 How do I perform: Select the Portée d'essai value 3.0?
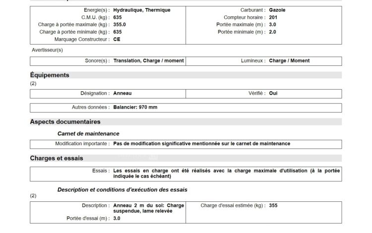[117, 219]
